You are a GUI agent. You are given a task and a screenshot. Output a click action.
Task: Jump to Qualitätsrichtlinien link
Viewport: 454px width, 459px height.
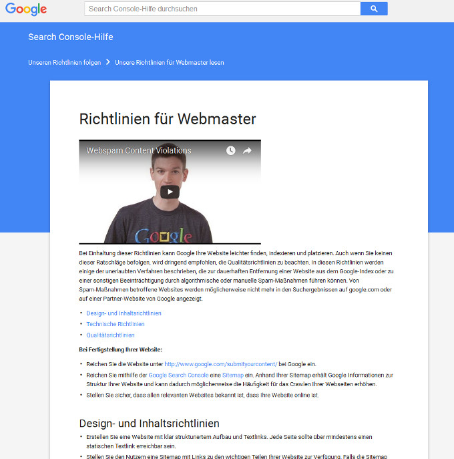[110, 335]
